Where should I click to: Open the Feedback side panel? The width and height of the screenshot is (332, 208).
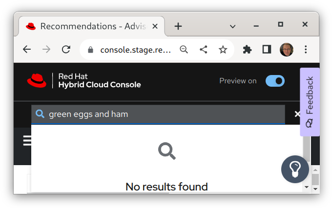pyautogui.click(x=310, y=102)
